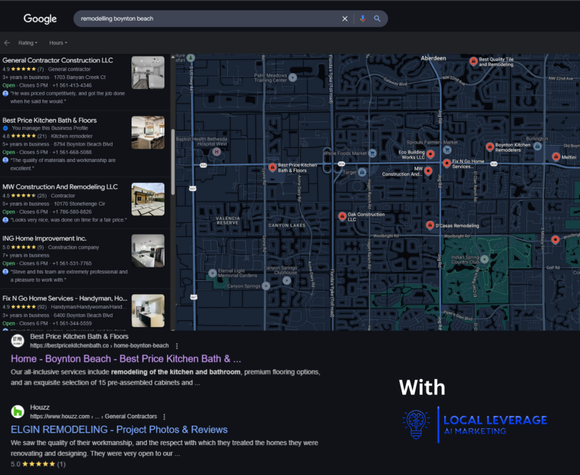Viewport: 580px width, 475px height.
Task: View ING Home Improvement photo thumbnail
Action: tap(148, 251)
